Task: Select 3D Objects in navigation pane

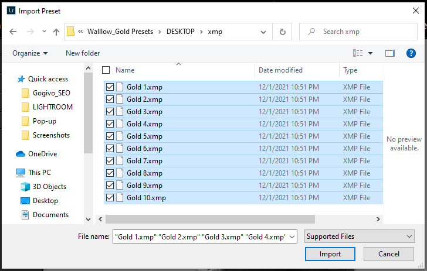Action: (50, 187)
